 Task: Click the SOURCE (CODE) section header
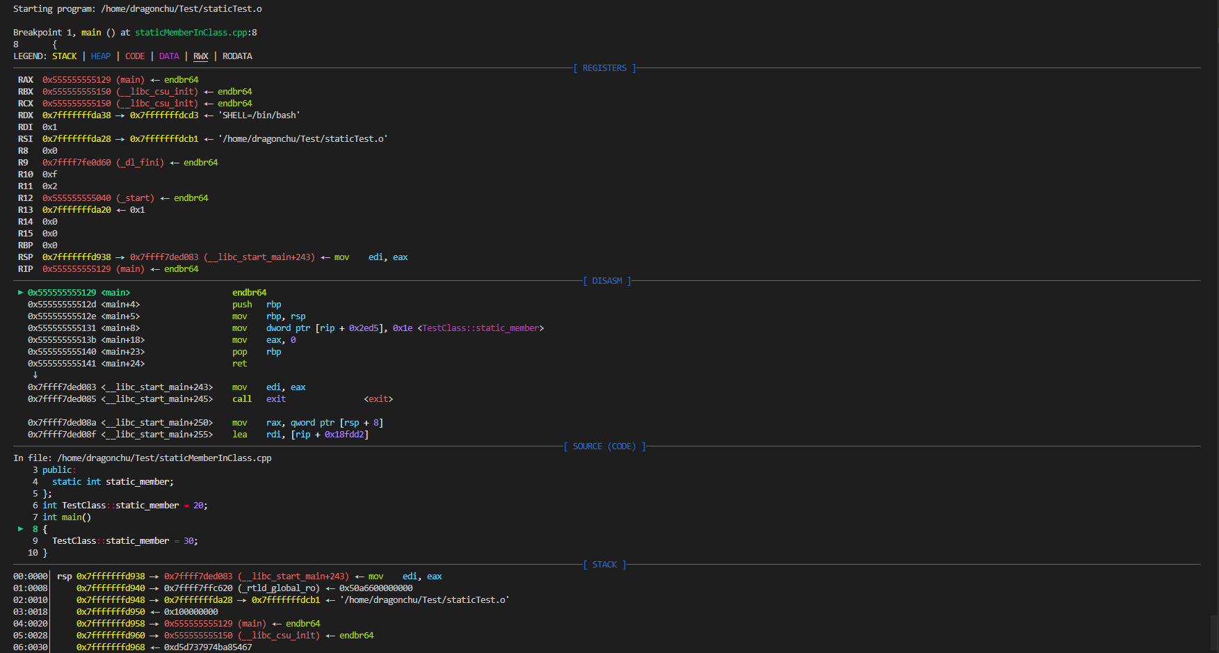604,446
